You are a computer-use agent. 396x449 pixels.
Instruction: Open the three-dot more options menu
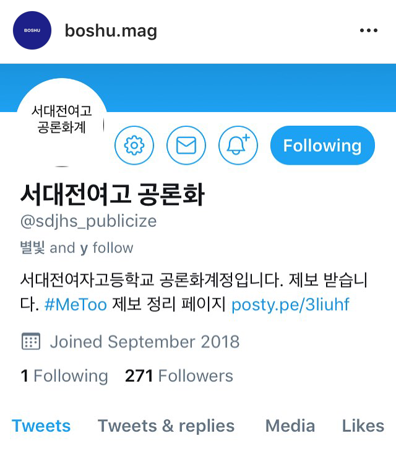click(x=369, y=30)
